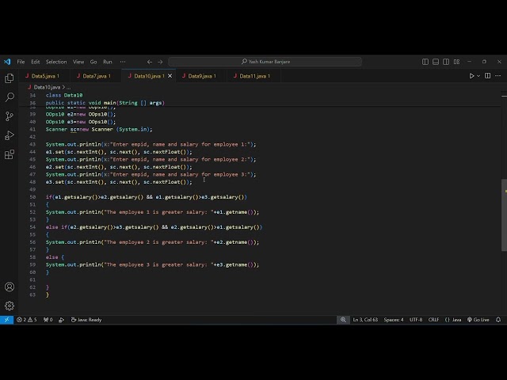The width and height of the screenshot is (507, 380).
Task: Click the zoom magnifier status bar icon
Action: tap(343, 320)
